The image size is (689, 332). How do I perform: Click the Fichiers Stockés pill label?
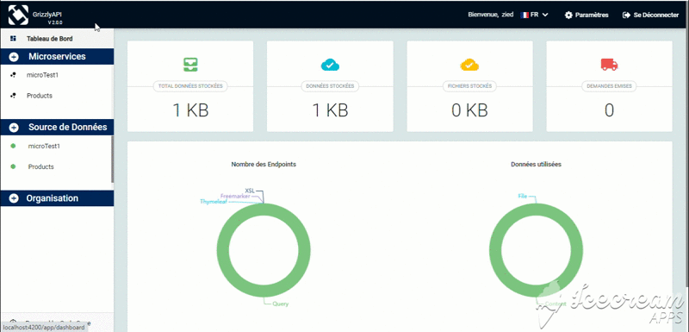469,86
